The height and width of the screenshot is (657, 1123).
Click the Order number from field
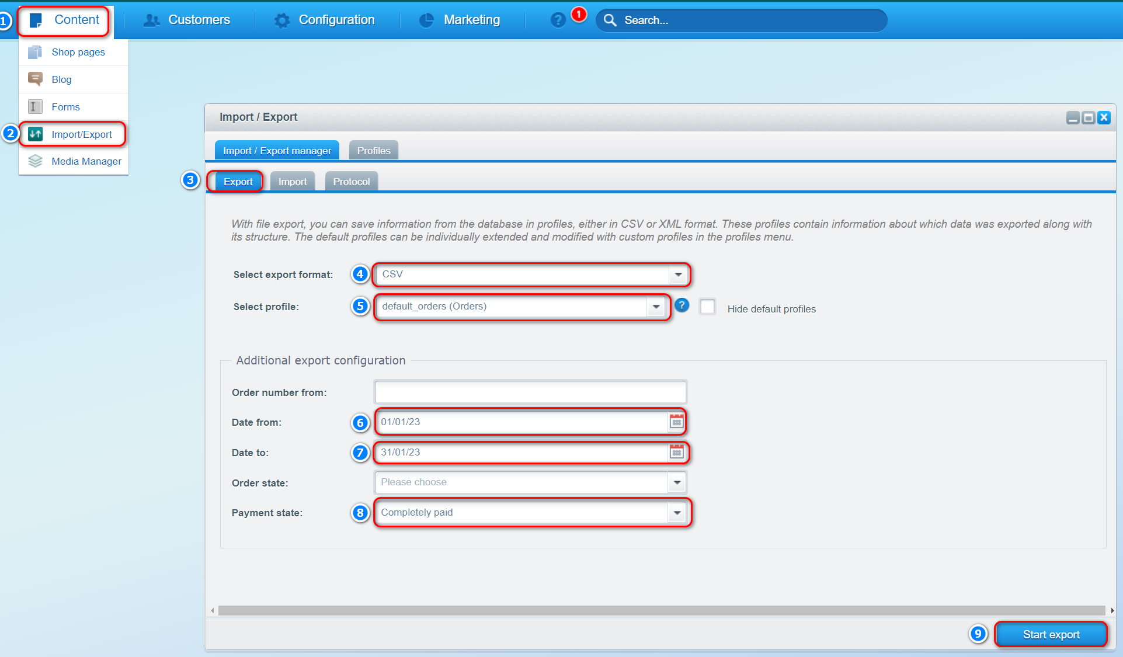tap(530, 392)
